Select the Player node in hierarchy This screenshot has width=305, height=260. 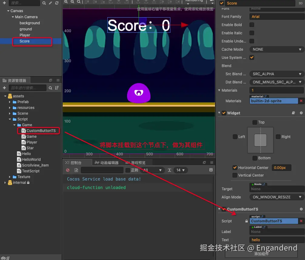25,35
